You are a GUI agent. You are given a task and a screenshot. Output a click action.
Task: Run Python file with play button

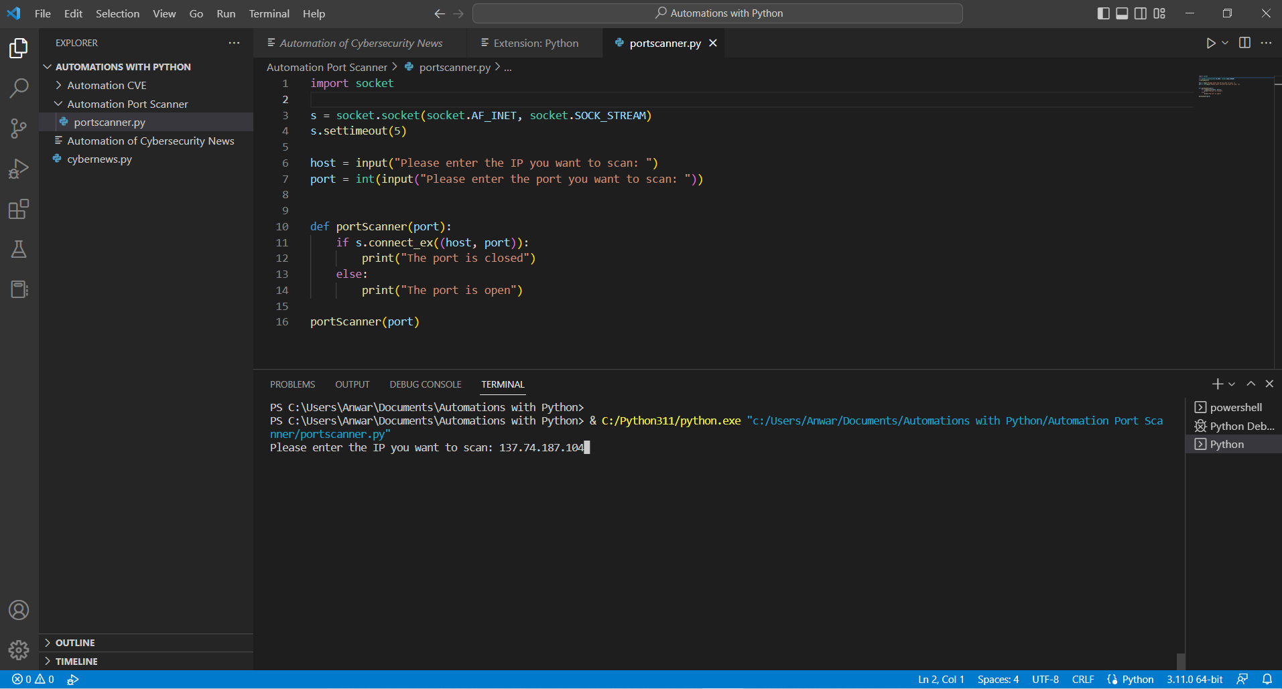(x=1211, y=43)
